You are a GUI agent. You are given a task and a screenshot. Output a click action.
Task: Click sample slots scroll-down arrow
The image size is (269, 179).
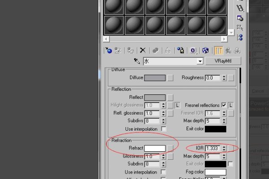coord(231,32)
